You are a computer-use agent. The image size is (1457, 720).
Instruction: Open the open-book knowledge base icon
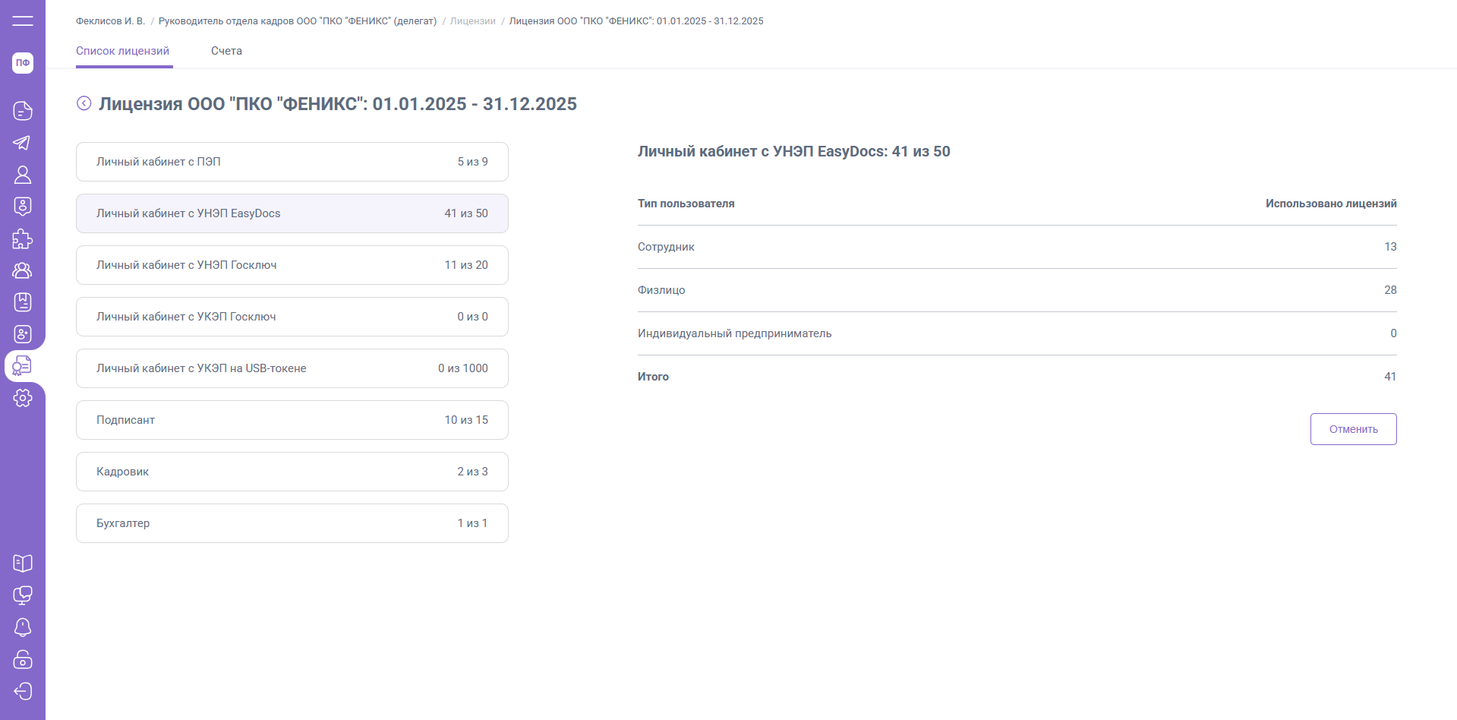[23, 564]
